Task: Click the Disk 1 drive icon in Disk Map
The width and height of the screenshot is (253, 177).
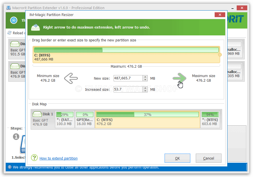Action: [x=37, y=114]
